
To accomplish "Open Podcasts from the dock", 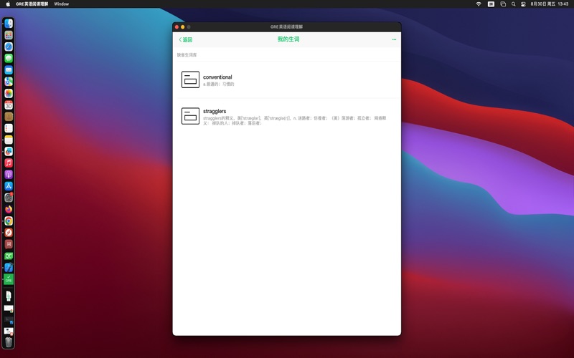I will click(x=9, y=175).
